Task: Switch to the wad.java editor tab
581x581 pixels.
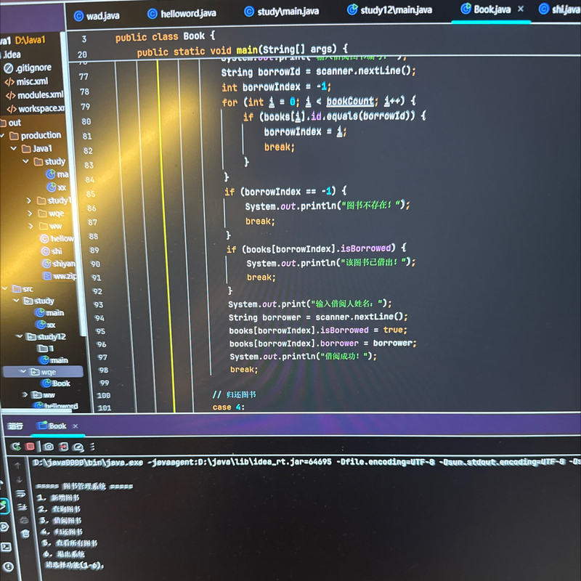Action: 97,16
